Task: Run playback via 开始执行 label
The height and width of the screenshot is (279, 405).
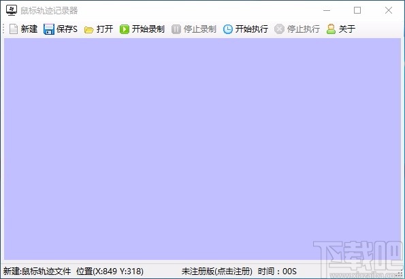Action: click(252, 29)
